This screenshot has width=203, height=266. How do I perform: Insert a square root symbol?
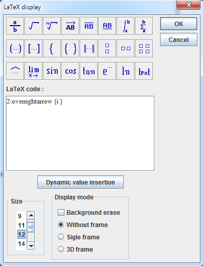click(33, 26)
